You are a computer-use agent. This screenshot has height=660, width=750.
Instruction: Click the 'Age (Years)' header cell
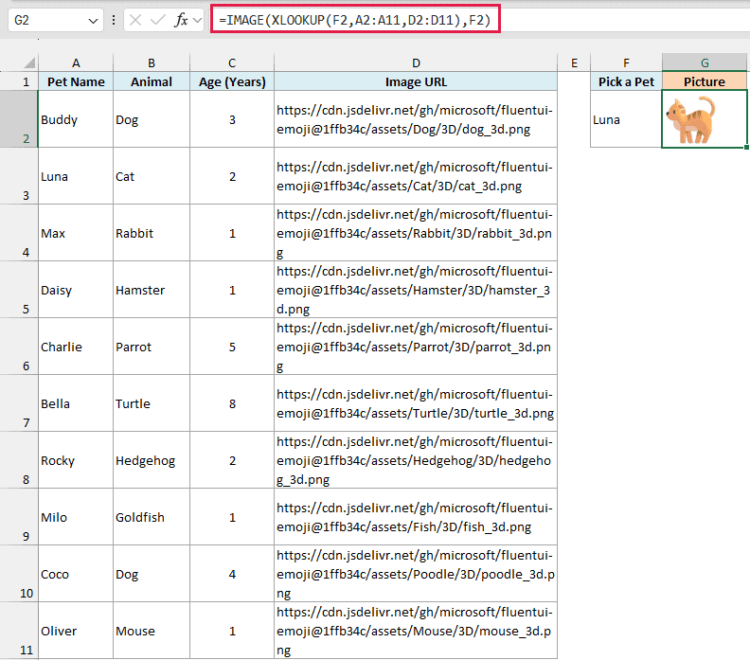pos(232,81)
